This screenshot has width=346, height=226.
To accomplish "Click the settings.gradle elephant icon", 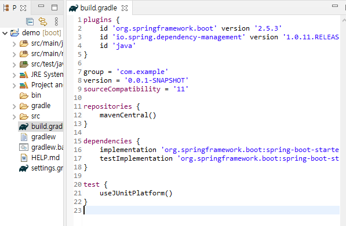I will (24, 168).
